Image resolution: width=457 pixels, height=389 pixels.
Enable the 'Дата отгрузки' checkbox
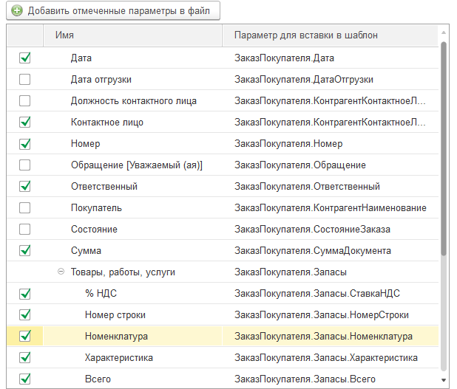(x=25, y=79)
